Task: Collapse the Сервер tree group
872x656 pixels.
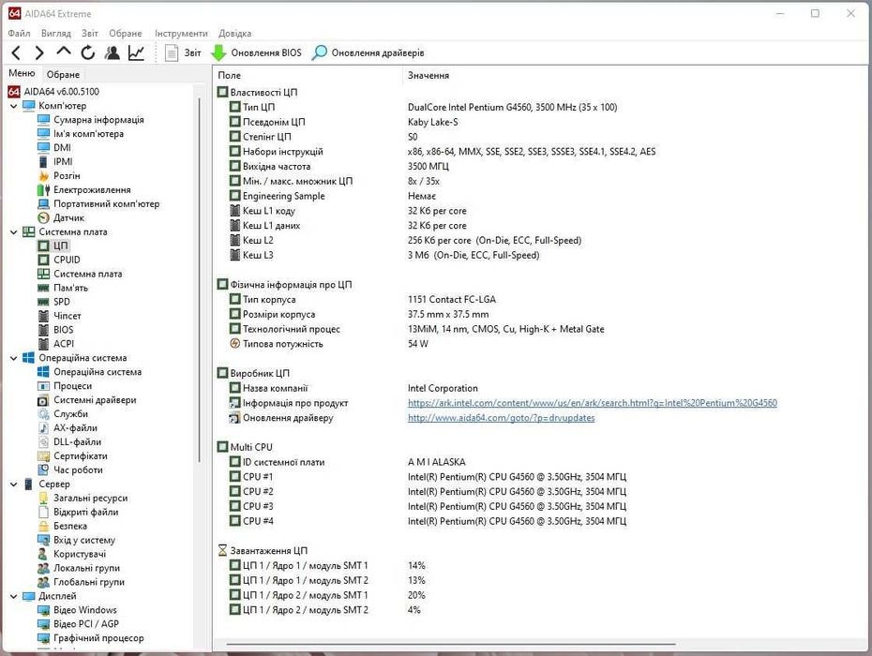Action: [14, 485]
